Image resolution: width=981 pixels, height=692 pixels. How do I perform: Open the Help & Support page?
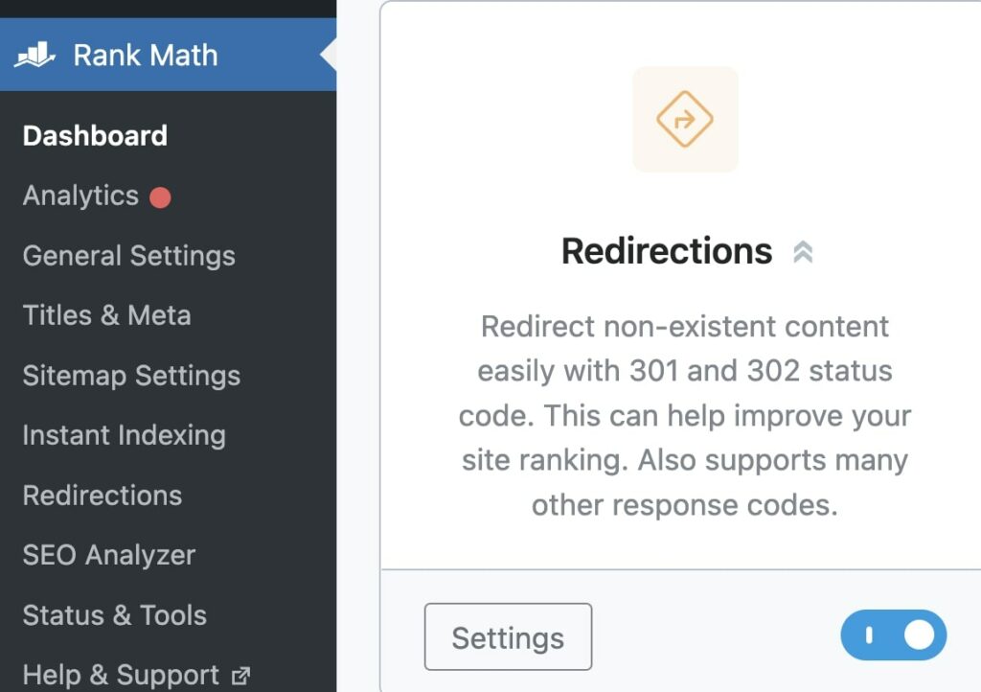(121, 674)
